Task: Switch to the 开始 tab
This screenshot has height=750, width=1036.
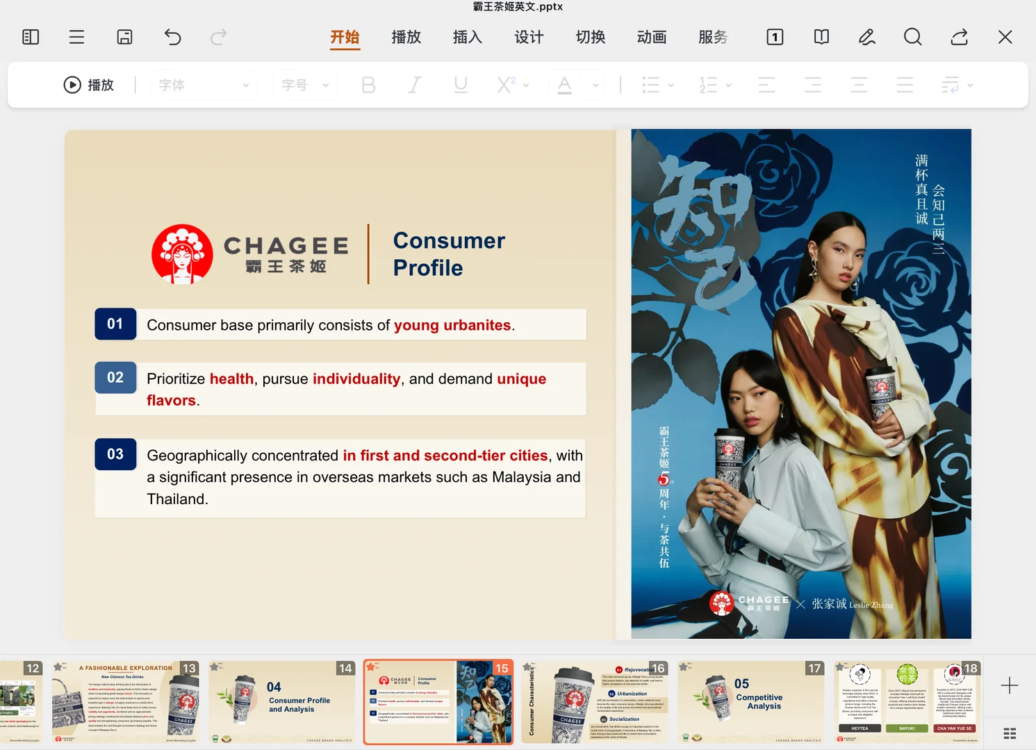Action: tap(345, 37)
